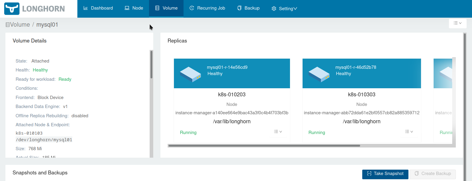
Task: Click the replica name mysql01-r-46d52b78
Action: point(356,67)
